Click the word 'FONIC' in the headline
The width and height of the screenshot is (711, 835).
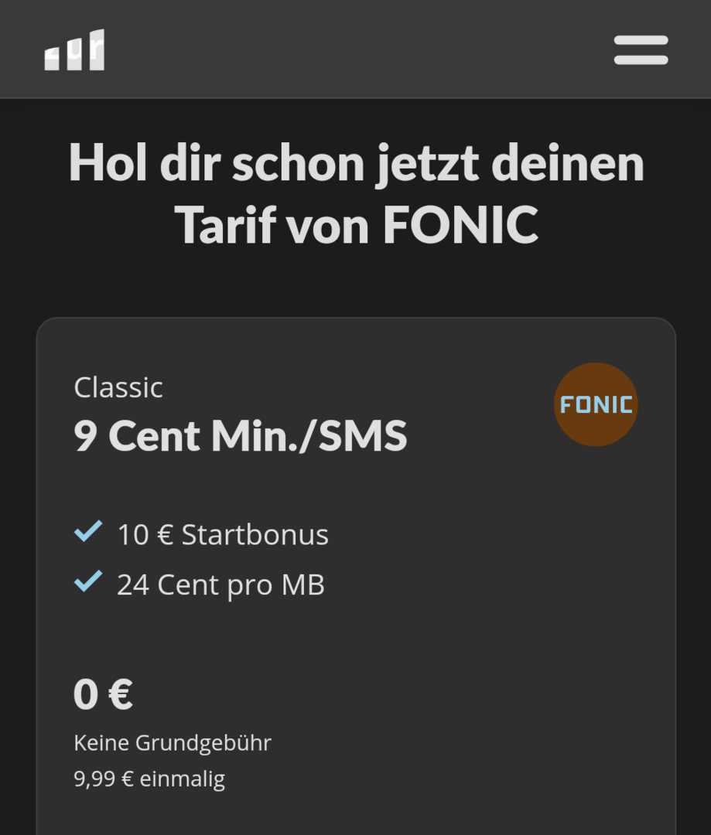point(460,225)
